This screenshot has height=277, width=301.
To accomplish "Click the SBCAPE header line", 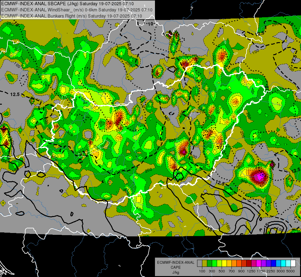I will [x=67, y=4].
